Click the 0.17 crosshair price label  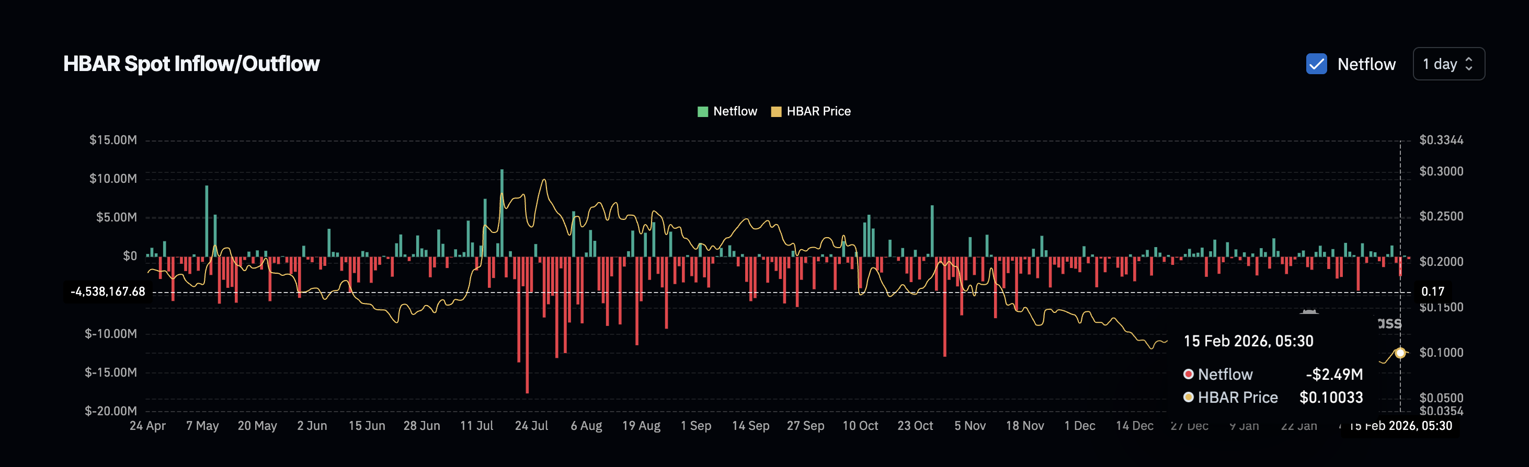1433,291
